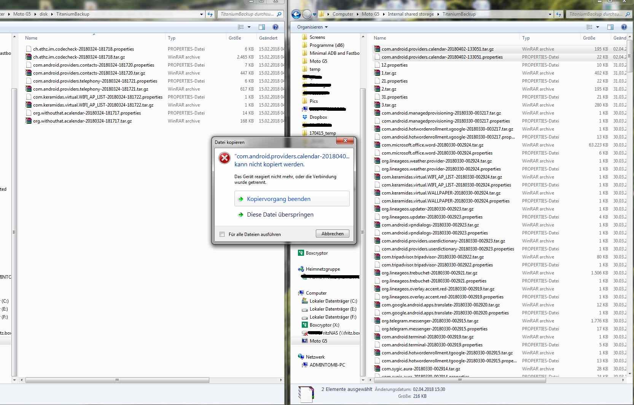This screenshot has height=405, width=634.
Task: Click horizontal scrollbar in left file list
Action: tap(117, 380)
